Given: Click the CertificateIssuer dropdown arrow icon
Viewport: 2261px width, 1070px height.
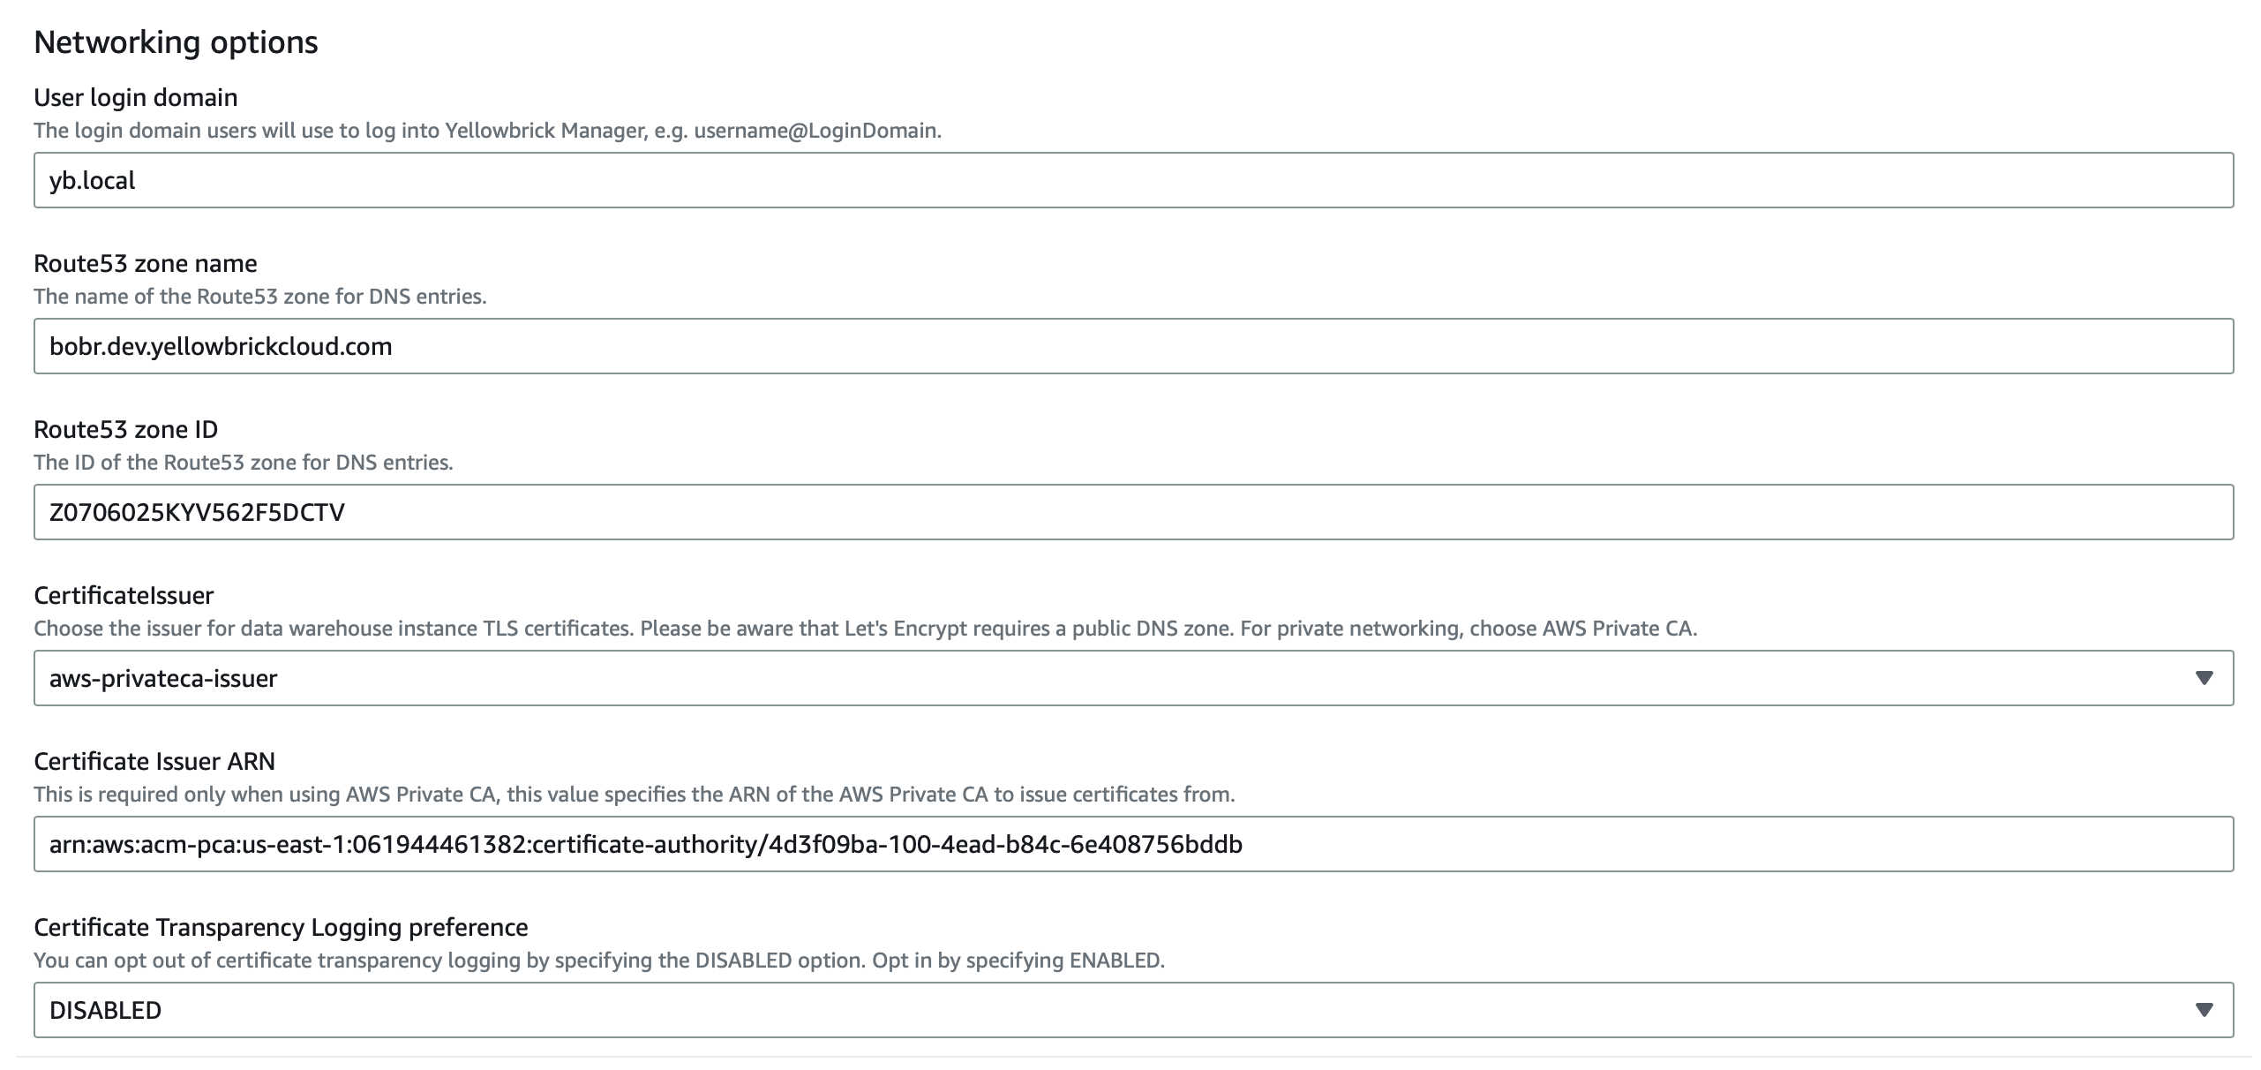Looking at the screenshot, I should click(2204, 678).
